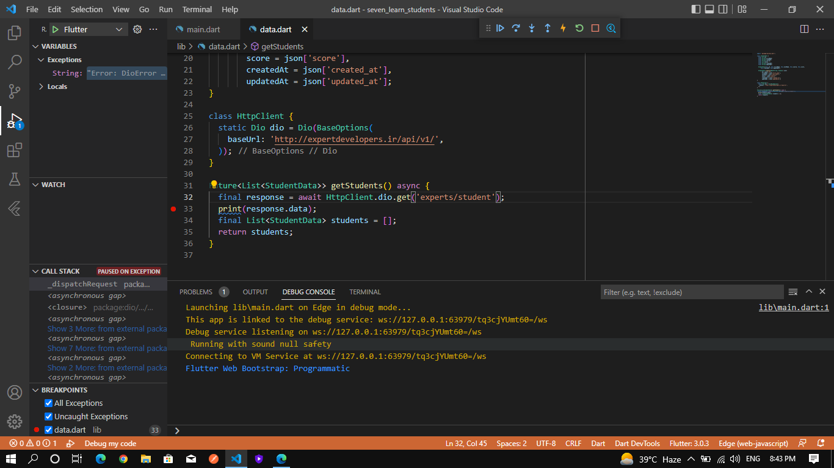The height and width of the screenshot is (468, 834).
Task: Click Step Out in the debug toolbar
Action: (x=548, y=29)
